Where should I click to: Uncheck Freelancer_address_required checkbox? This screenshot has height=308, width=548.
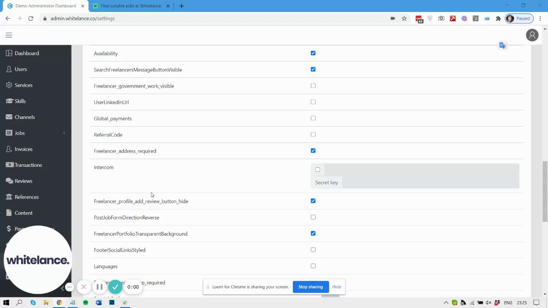point(313,151)
